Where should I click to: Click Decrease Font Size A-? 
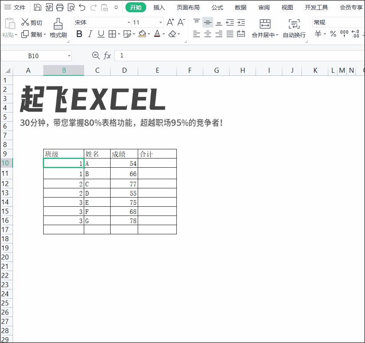point(181,22)
